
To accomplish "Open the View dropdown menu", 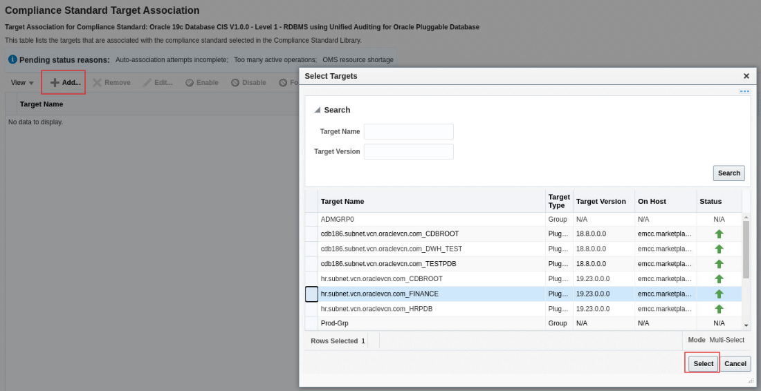I will 22,83.
